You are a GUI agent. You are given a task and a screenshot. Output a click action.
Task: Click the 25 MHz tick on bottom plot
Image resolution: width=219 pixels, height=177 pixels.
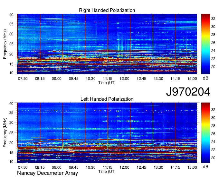click(x=12, y=133)
